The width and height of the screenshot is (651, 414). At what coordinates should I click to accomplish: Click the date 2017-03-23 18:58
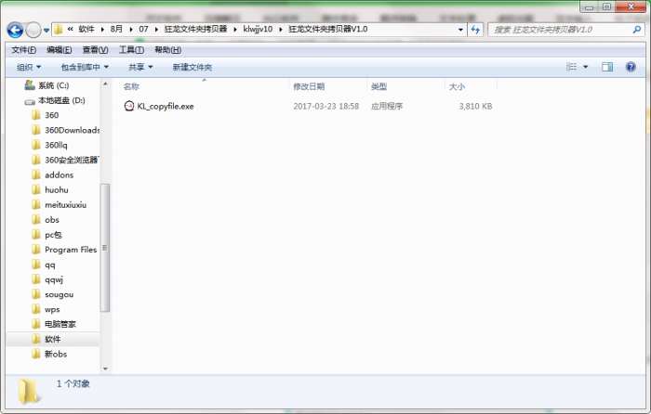[325, 107]
